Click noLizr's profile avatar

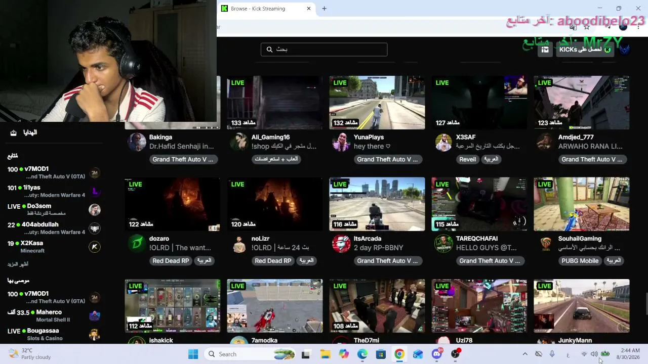(239, 244)
